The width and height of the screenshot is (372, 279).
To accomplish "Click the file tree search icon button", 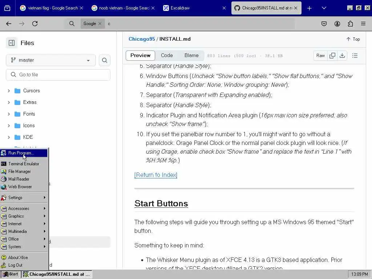I will (104, 60).
